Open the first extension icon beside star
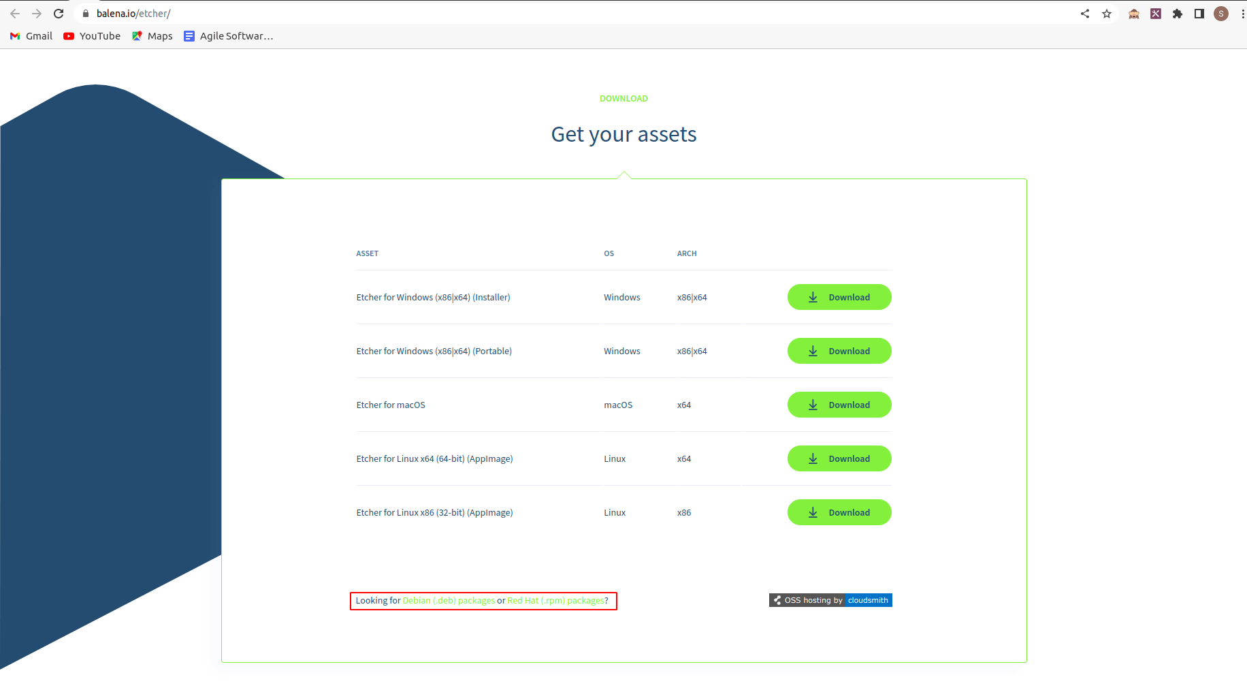The image size is (1247, 688). click(x=1134, y=14)
